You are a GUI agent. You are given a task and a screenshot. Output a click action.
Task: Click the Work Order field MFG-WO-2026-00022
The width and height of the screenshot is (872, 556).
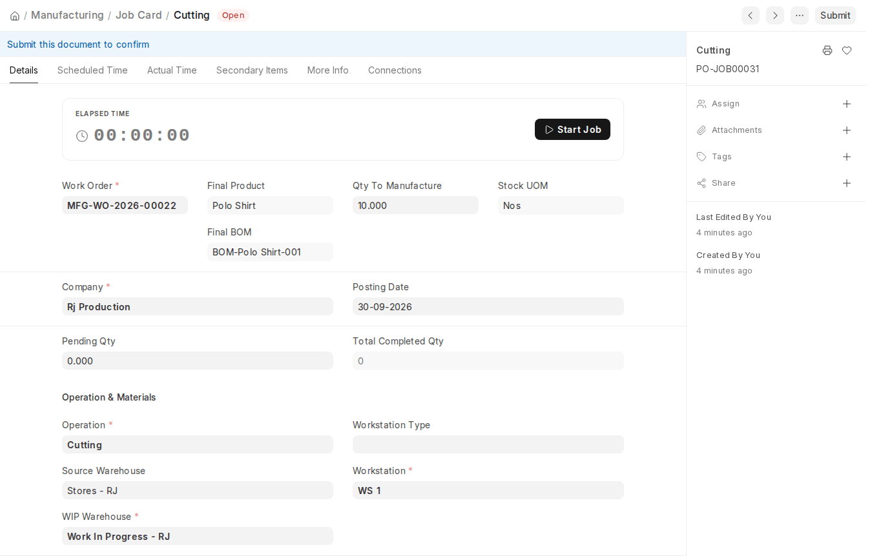[125, 206]
